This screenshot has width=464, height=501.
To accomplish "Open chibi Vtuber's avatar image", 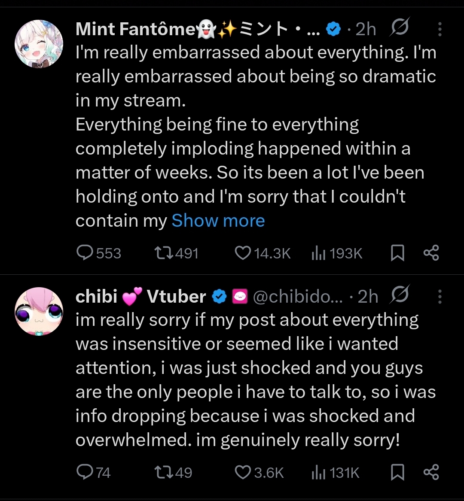I will click(x=39, y=311).
